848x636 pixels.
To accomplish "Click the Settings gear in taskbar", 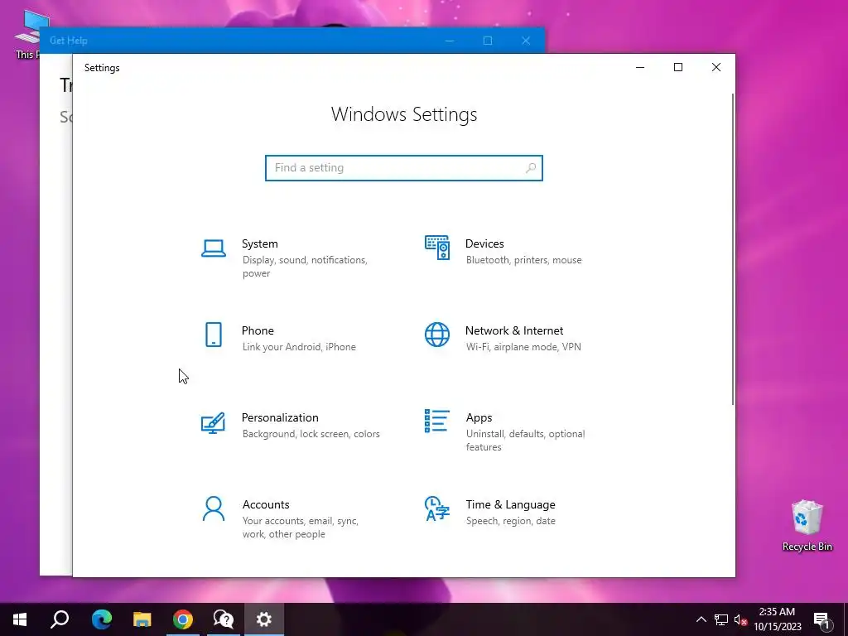I will (264, 619).
